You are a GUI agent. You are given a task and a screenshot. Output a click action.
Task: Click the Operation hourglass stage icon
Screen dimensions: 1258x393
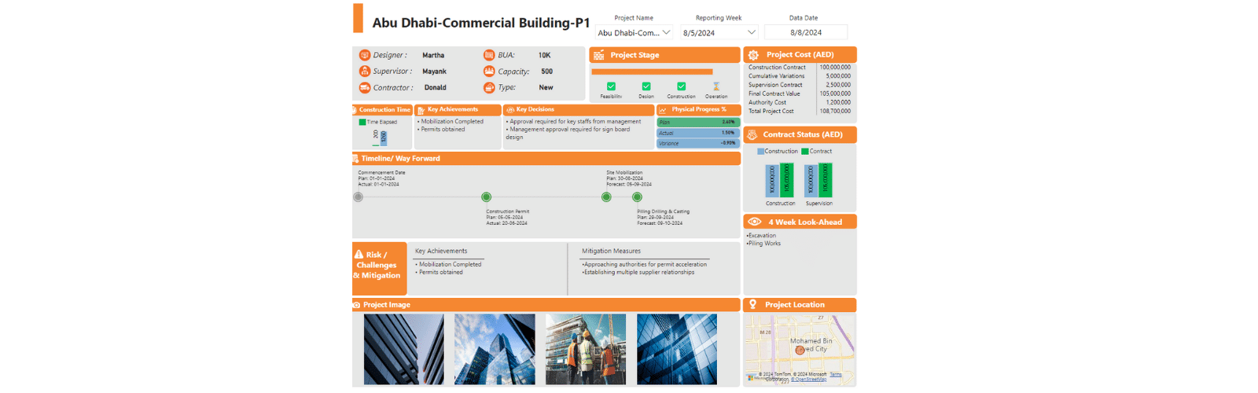point(716,86)
